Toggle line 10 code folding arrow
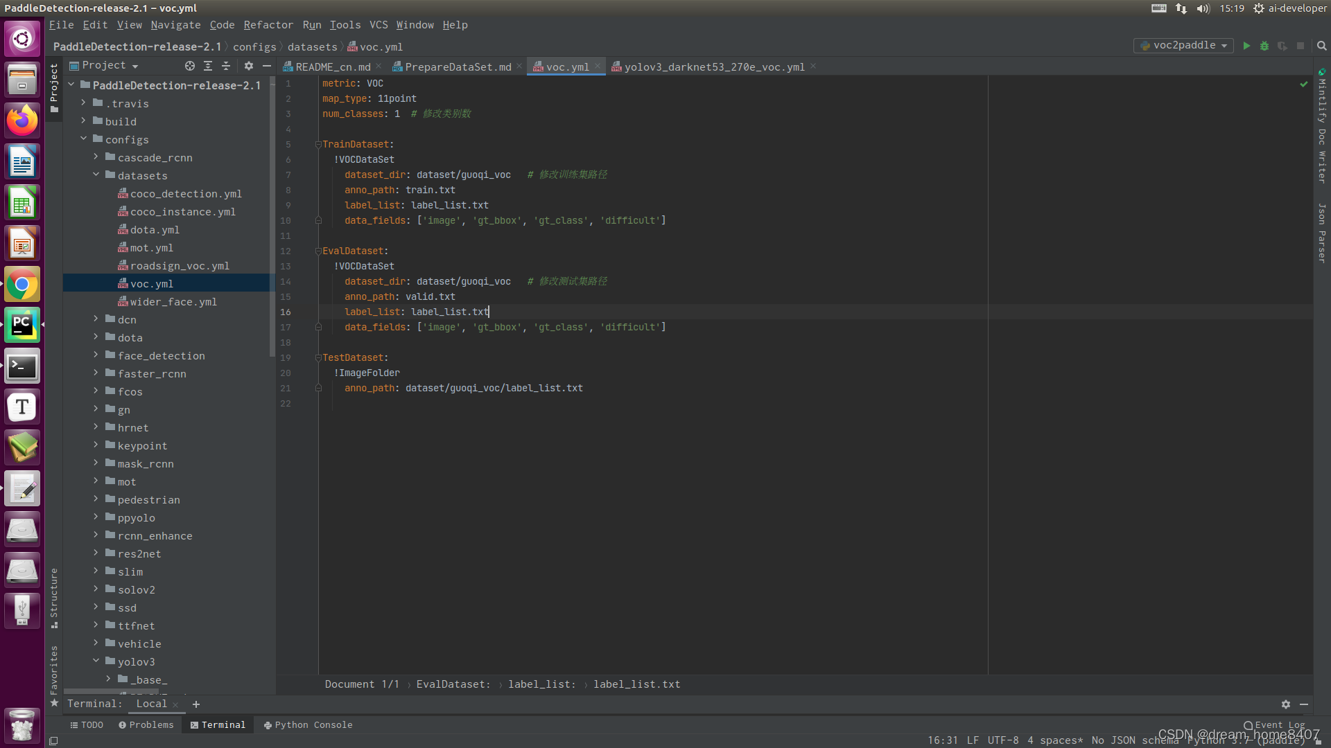 click(x=319, y=220)
